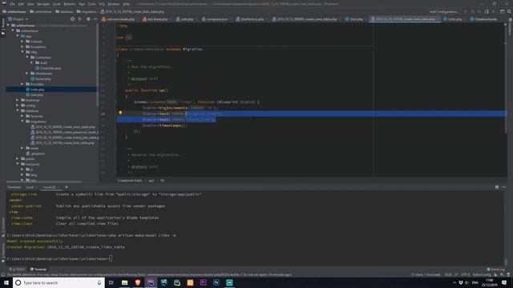Click the Terminal tool window button
Screen dimensions: 513x288
pyautogui.click(x=38, y=269)
